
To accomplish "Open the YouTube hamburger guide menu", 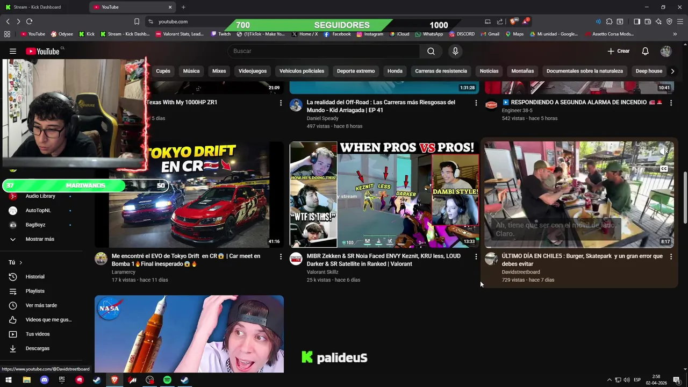I will 13,51.
